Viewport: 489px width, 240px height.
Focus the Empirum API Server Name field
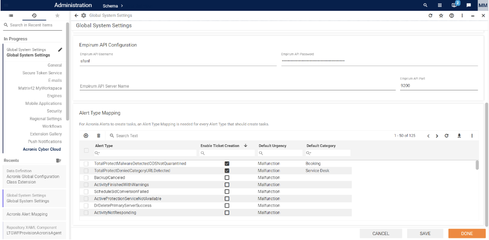point(237,86)
